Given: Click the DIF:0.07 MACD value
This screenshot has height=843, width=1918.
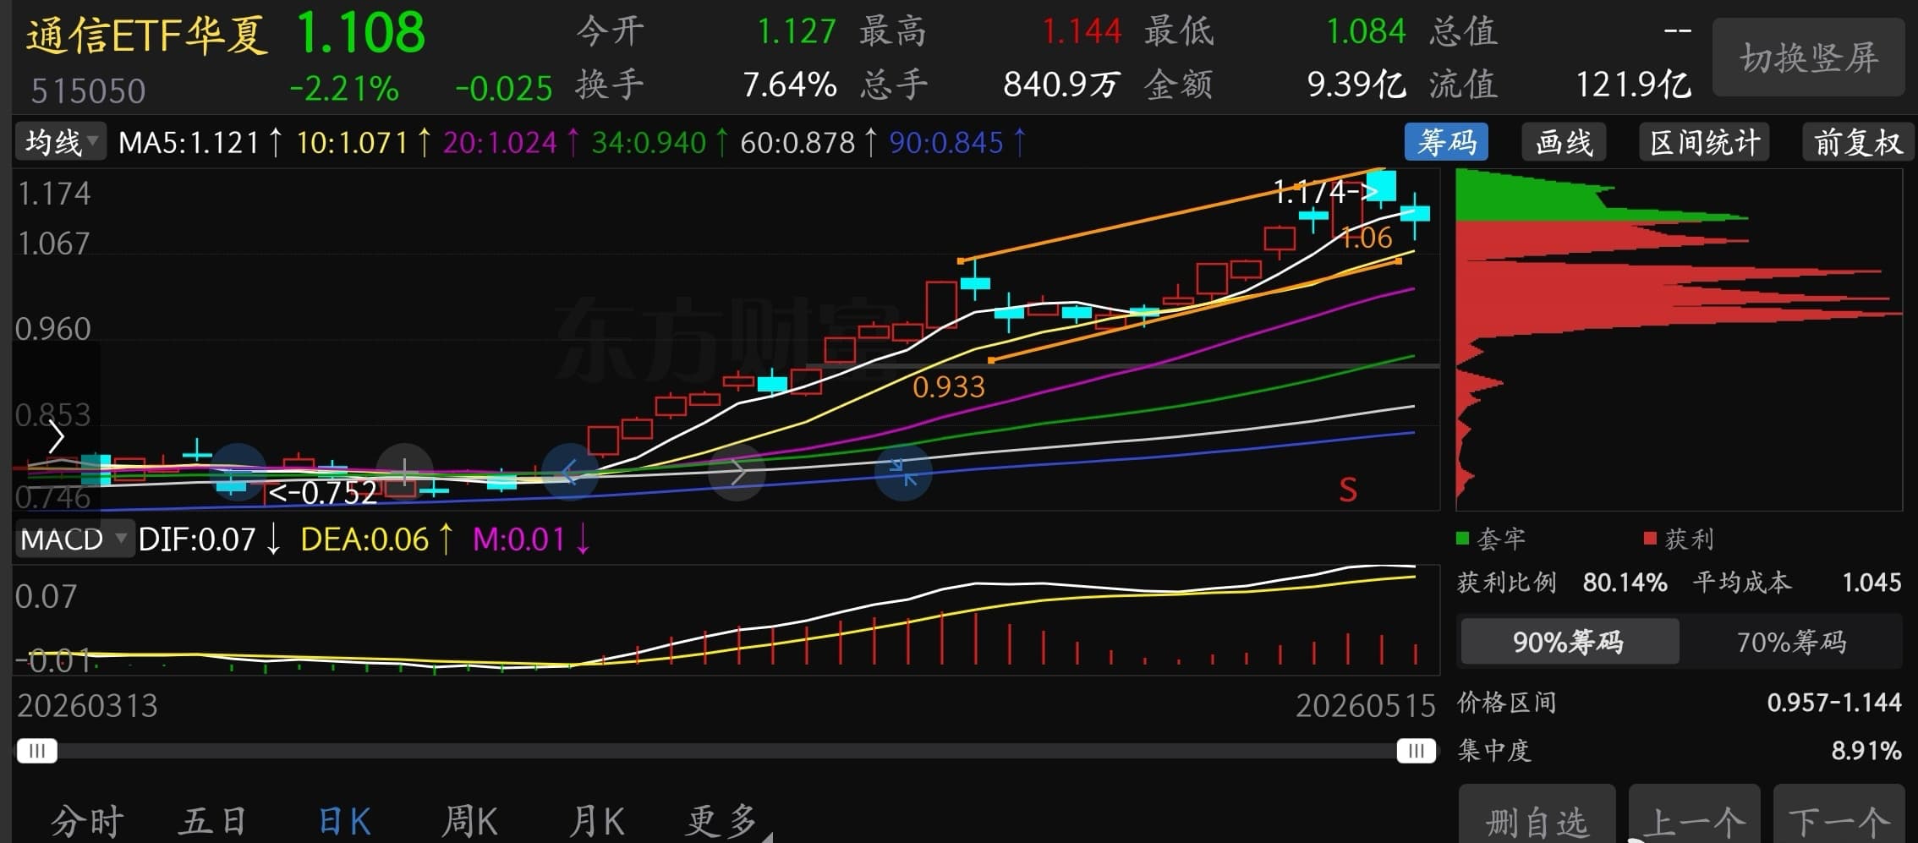Looking at the screenshot, I should pyautogui.click(x=196, y=539).
